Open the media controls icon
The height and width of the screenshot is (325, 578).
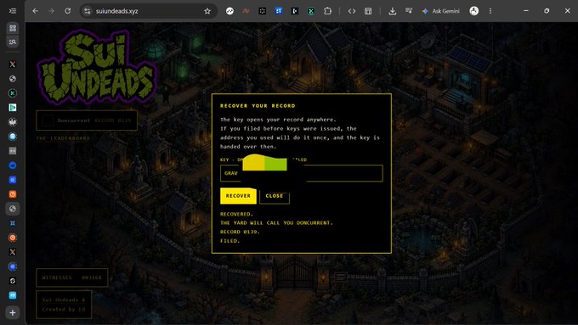pos(409,11)
